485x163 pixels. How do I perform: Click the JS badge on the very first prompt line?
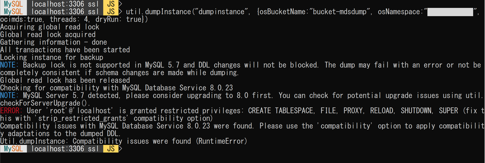(x=111, y=4)
